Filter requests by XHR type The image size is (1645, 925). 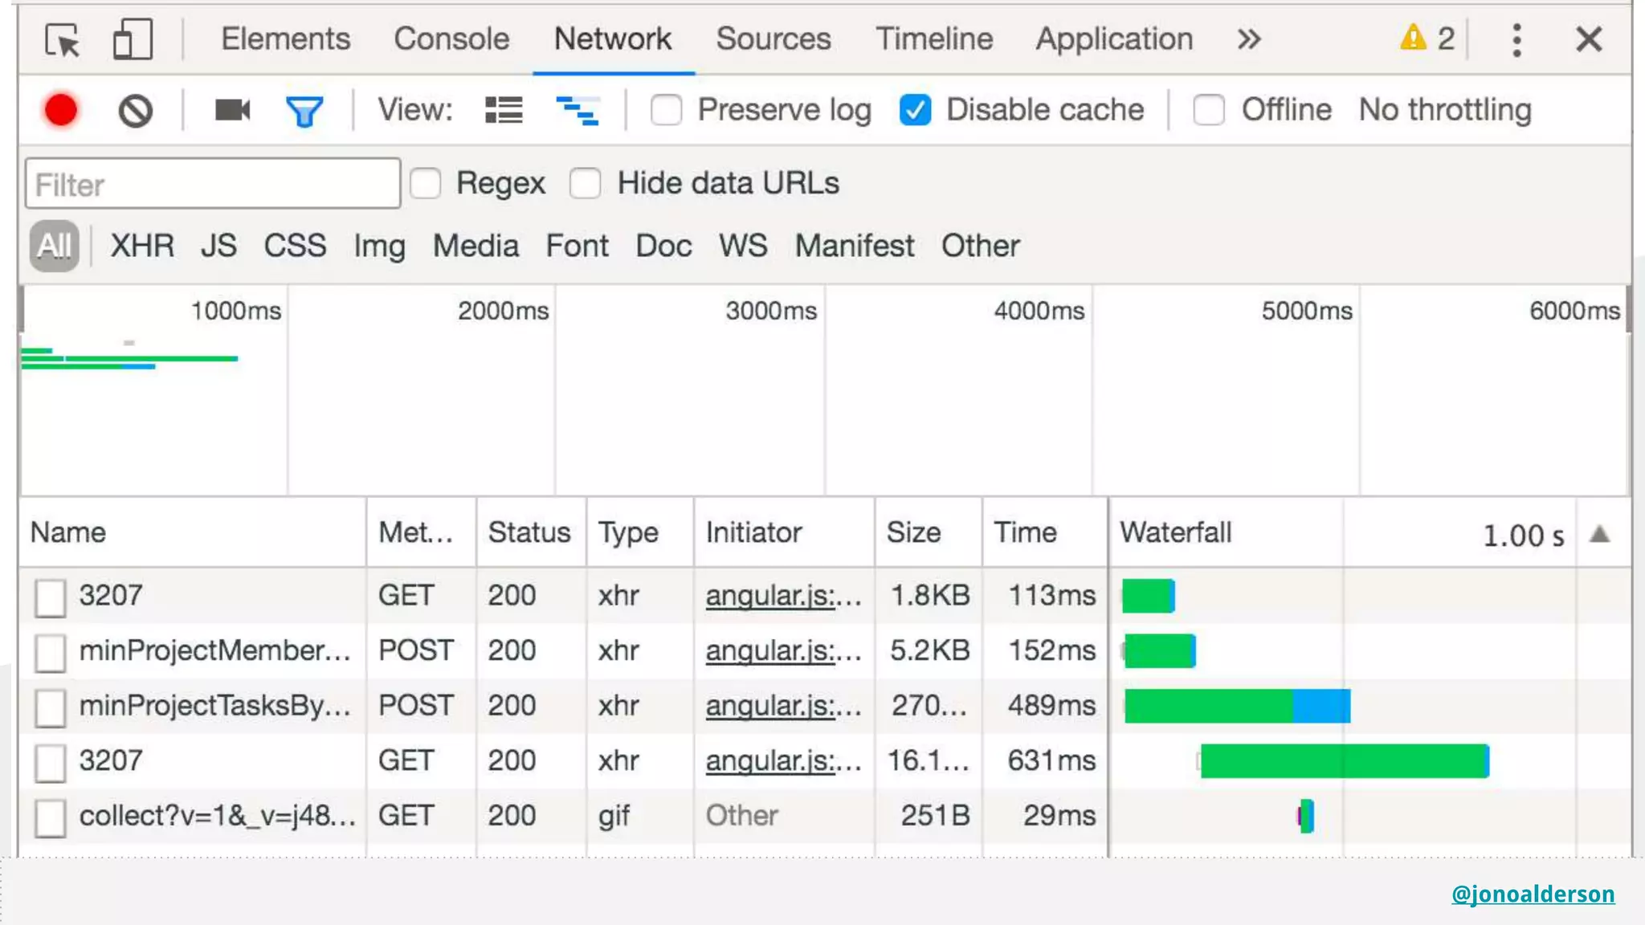pos(142,246)
